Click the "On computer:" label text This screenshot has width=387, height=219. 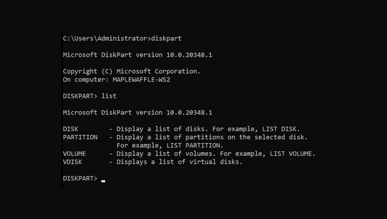pos(84,79)
